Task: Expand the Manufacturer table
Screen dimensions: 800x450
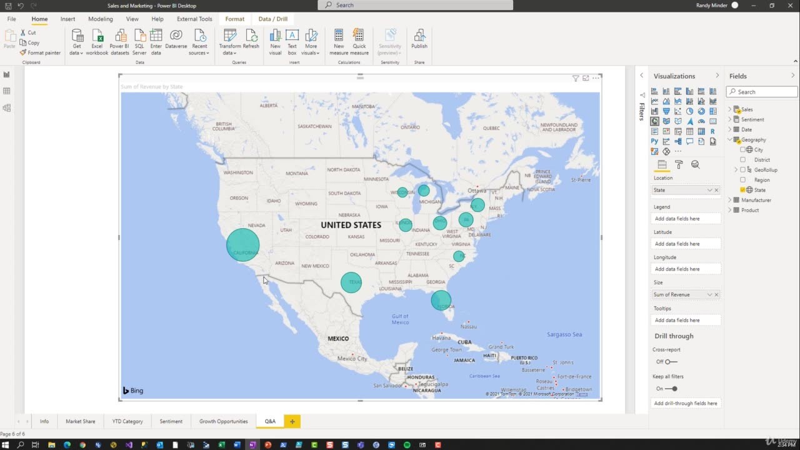Action: (729, 200)
